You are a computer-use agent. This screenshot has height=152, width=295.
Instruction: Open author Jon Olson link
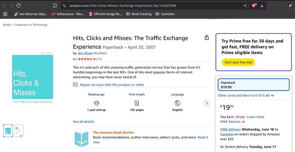(x=85, y=53)
